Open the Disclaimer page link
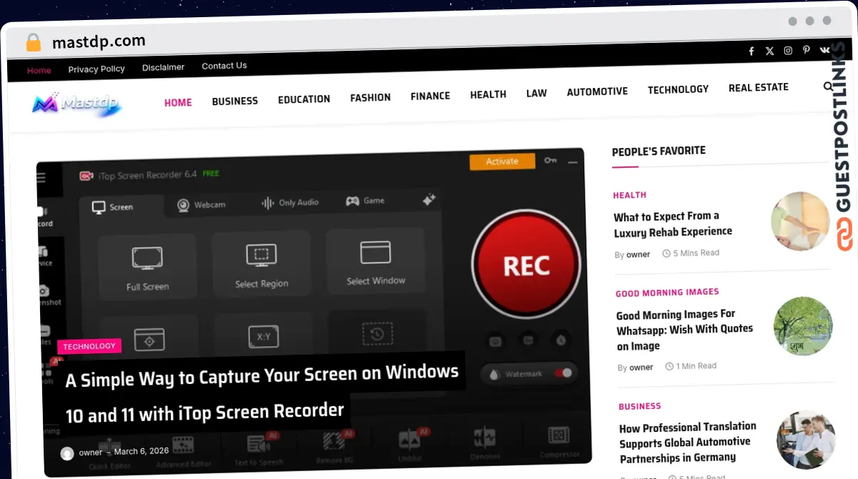This screenshot has width=858, height=479. [163, 67]
